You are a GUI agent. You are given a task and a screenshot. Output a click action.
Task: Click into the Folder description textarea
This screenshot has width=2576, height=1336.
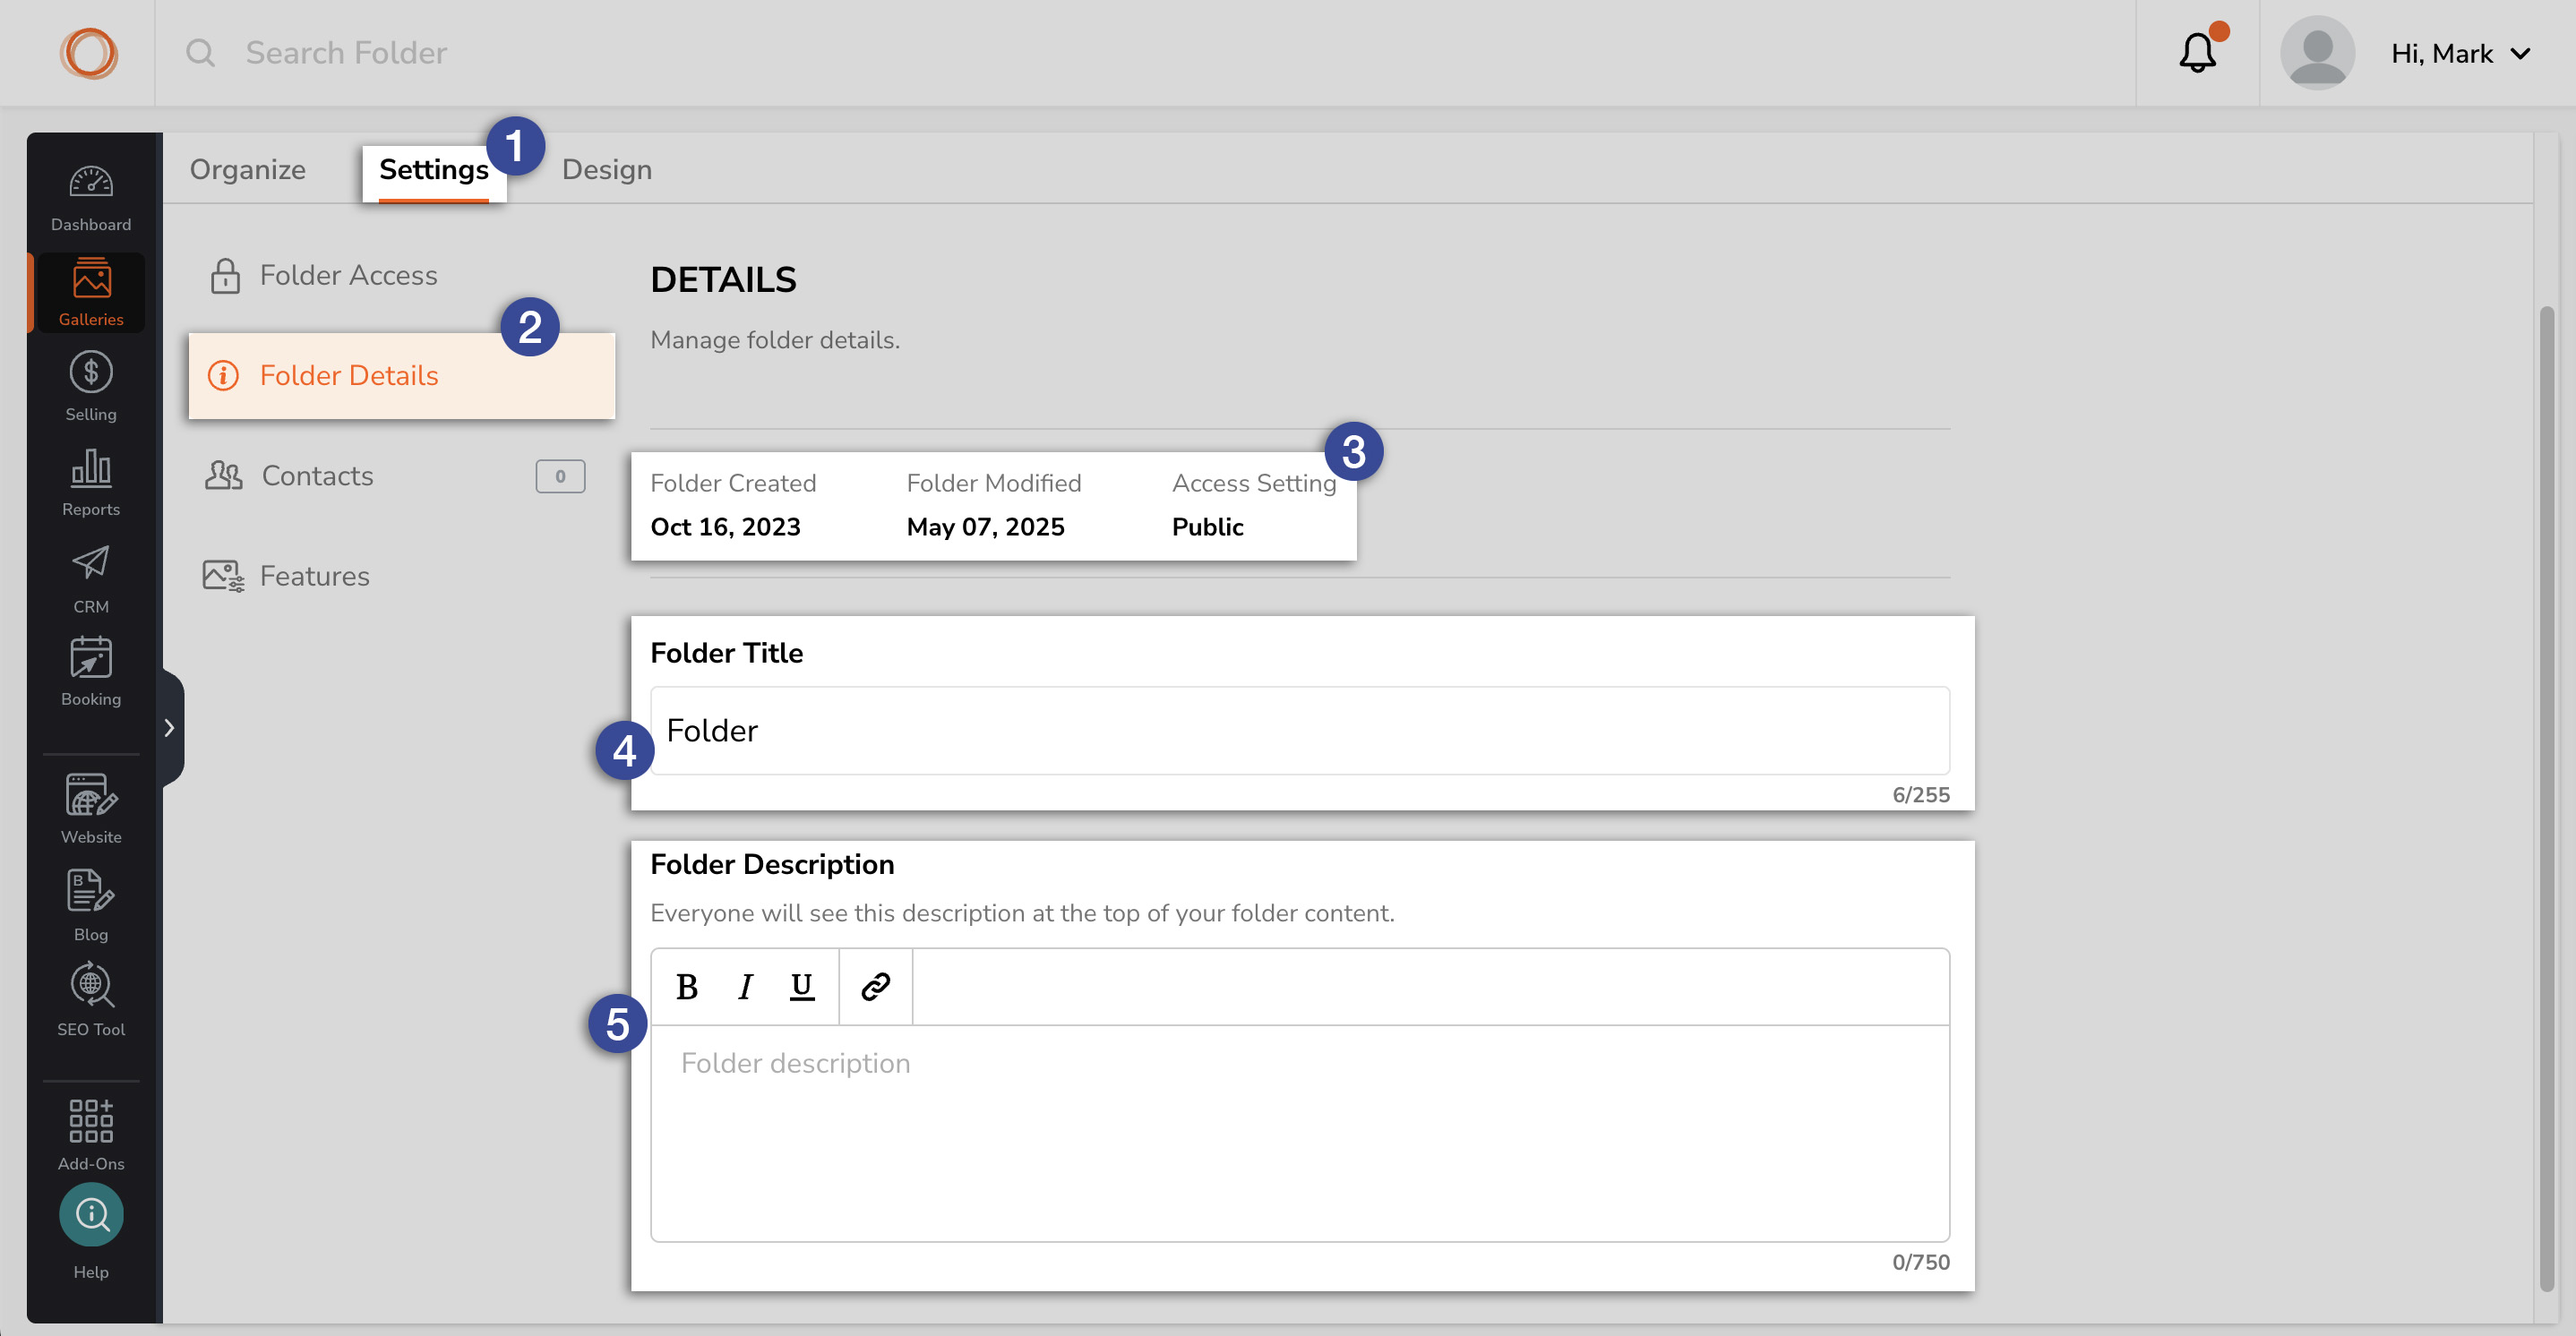point(1300,1133)
